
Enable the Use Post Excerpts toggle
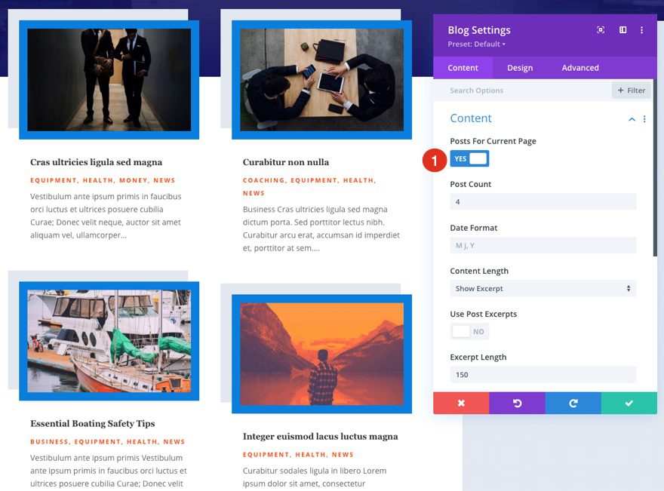pos(468,331)
